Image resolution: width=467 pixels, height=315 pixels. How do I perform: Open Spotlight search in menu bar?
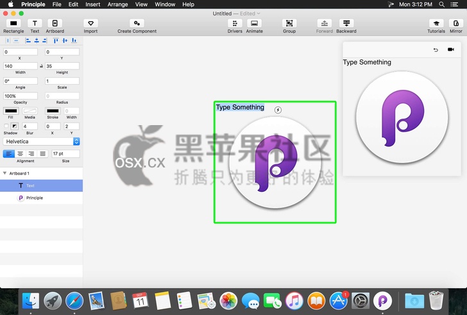tap(442, 4)
